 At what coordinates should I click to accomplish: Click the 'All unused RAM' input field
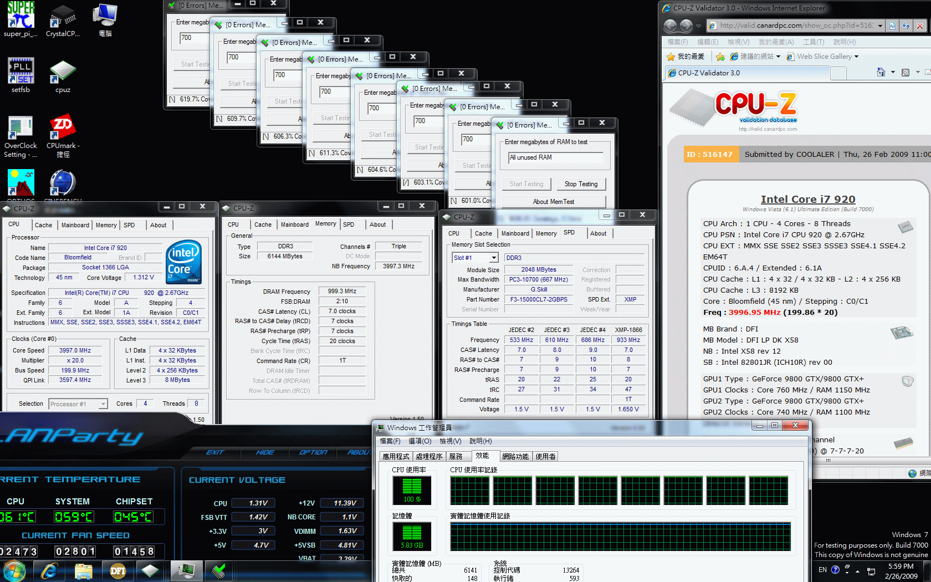[x=556, y=157]
